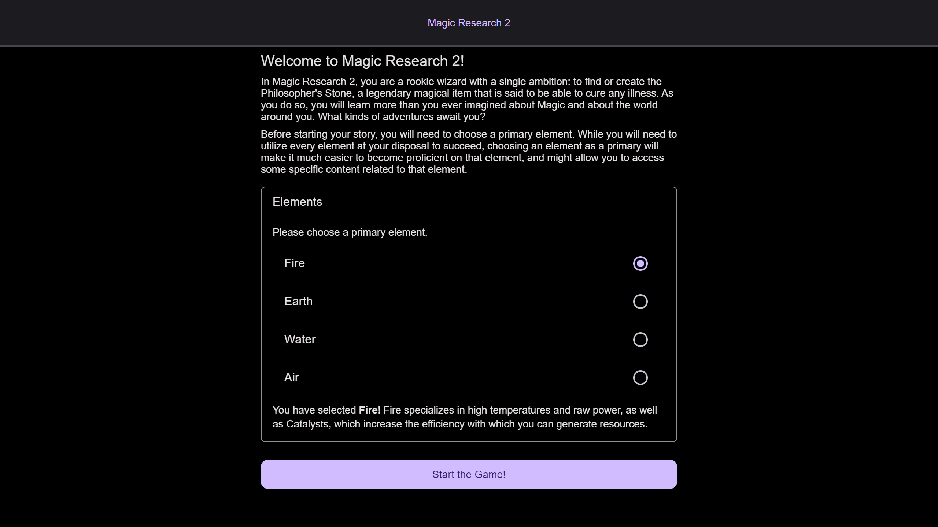Click the Water label text
This screenshot has width=938, height=527.
point(300,339)
